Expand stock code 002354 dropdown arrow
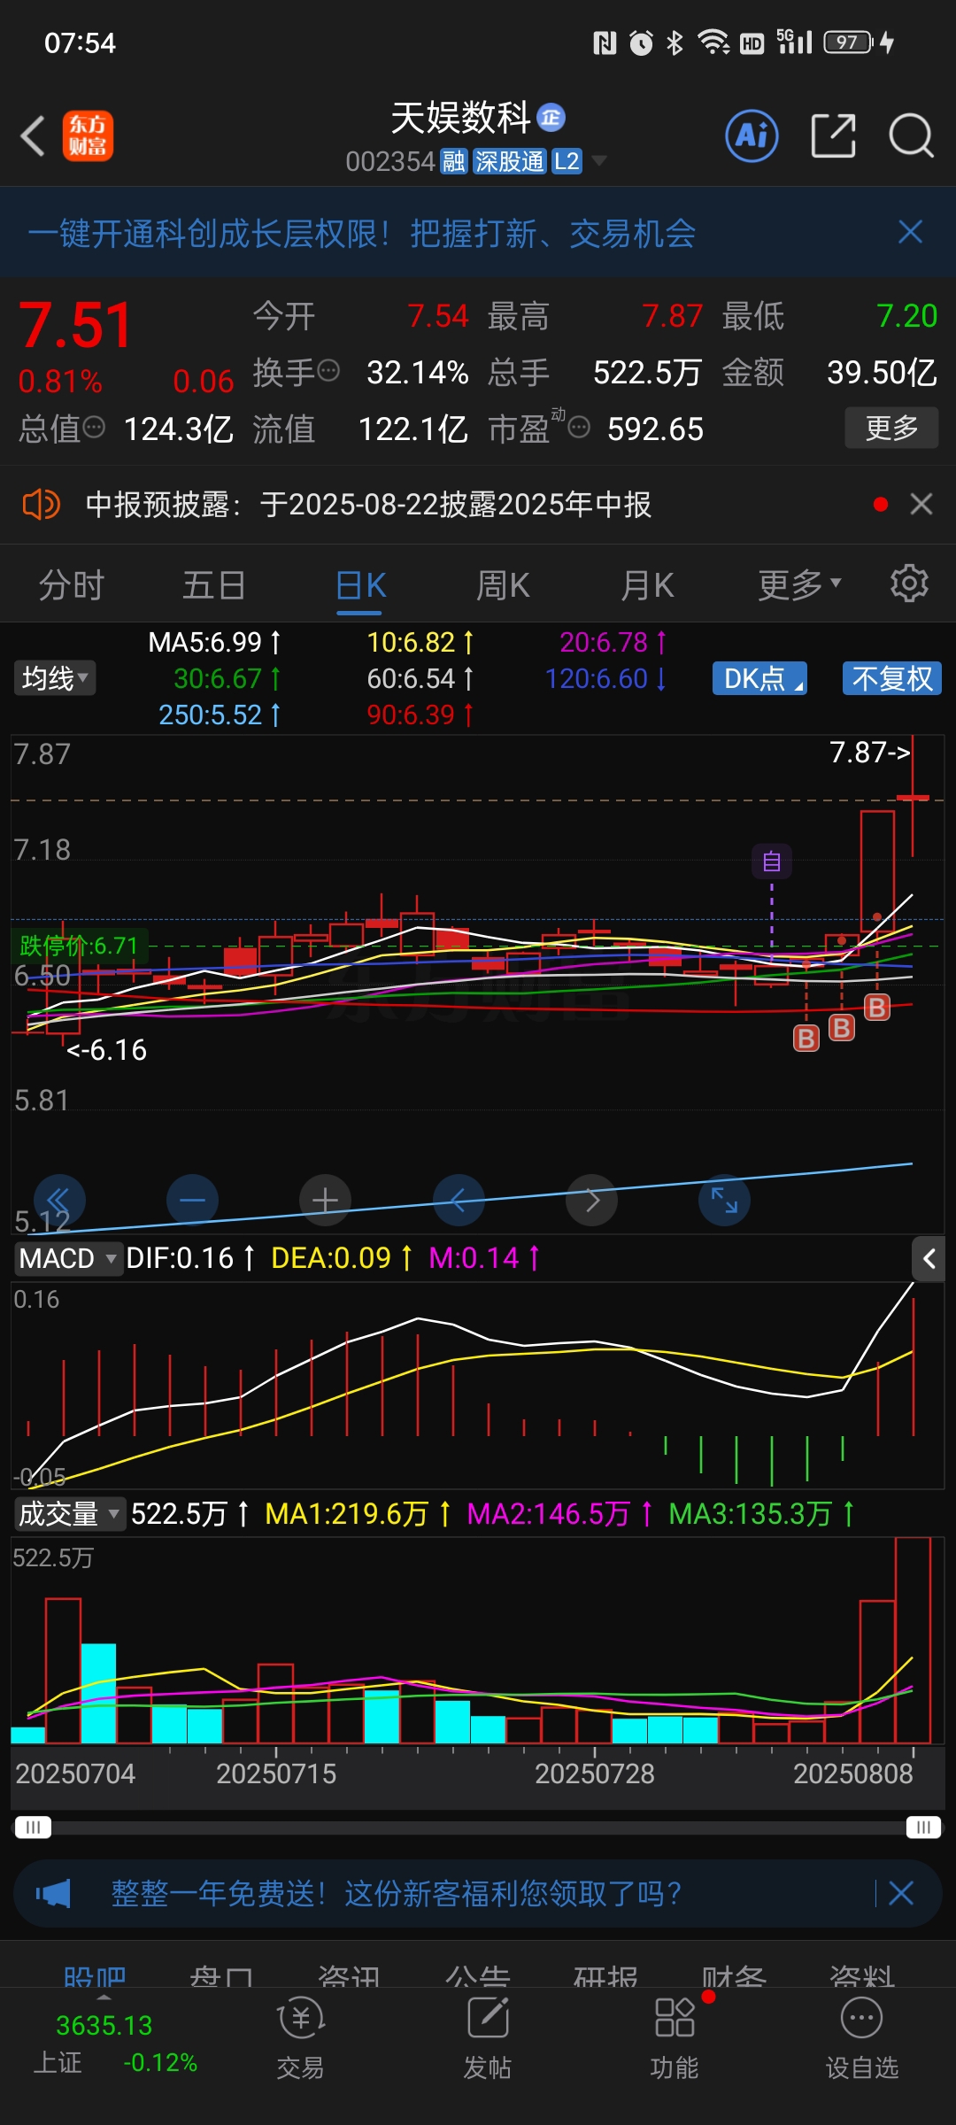 pos(599,160)
